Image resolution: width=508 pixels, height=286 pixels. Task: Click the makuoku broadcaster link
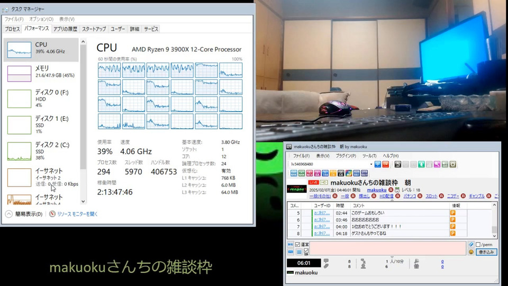(x=376, y=190)
